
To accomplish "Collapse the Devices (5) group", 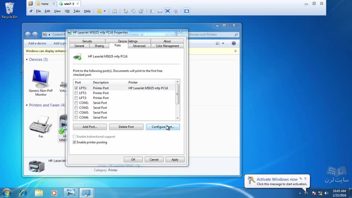I will point(27,59).
